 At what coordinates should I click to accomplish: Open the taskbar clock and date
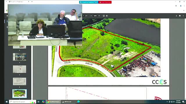tap(178, 102)
